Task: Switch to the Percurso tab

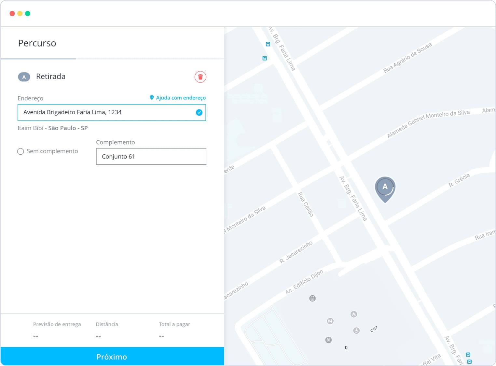Action: tap(37, 43)
